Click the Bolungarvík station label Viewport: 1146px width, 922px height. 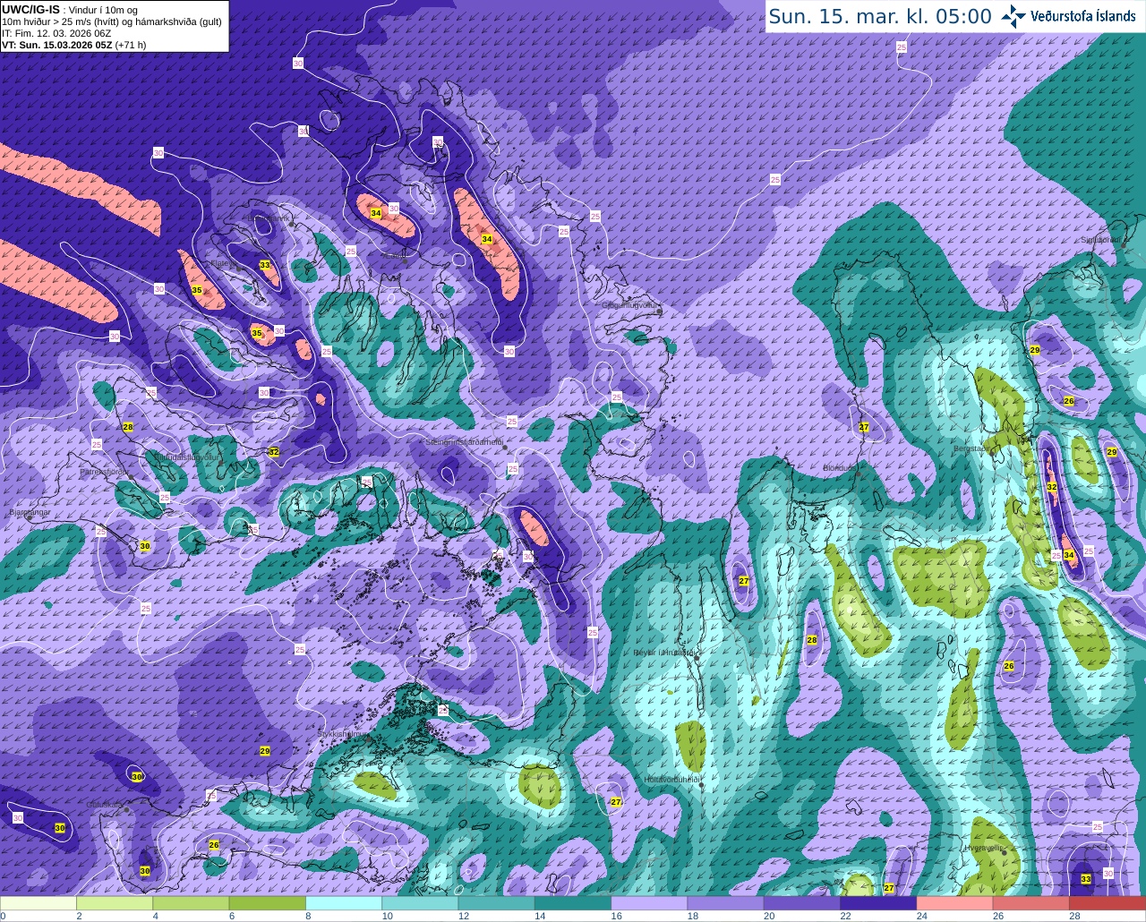coord(267,218)
